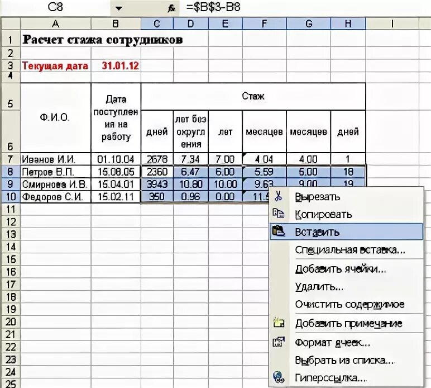Choose Добавить ячейки... menu item
The image size is (431, 388).
(x=346, y=269)
